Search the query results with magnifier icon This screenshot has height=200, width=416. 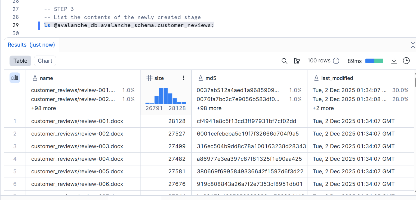(284, 61)
